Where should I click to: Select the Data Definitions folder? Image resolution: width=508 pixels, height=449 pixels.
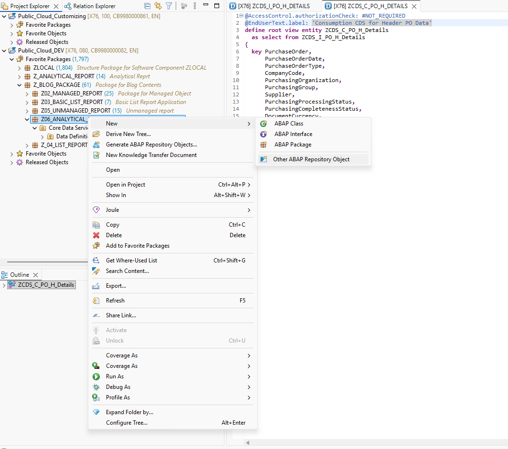72,136
